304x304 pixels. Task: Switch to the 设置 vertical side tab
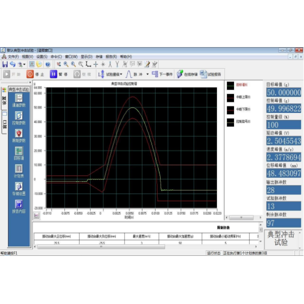[x=4, y=98]
